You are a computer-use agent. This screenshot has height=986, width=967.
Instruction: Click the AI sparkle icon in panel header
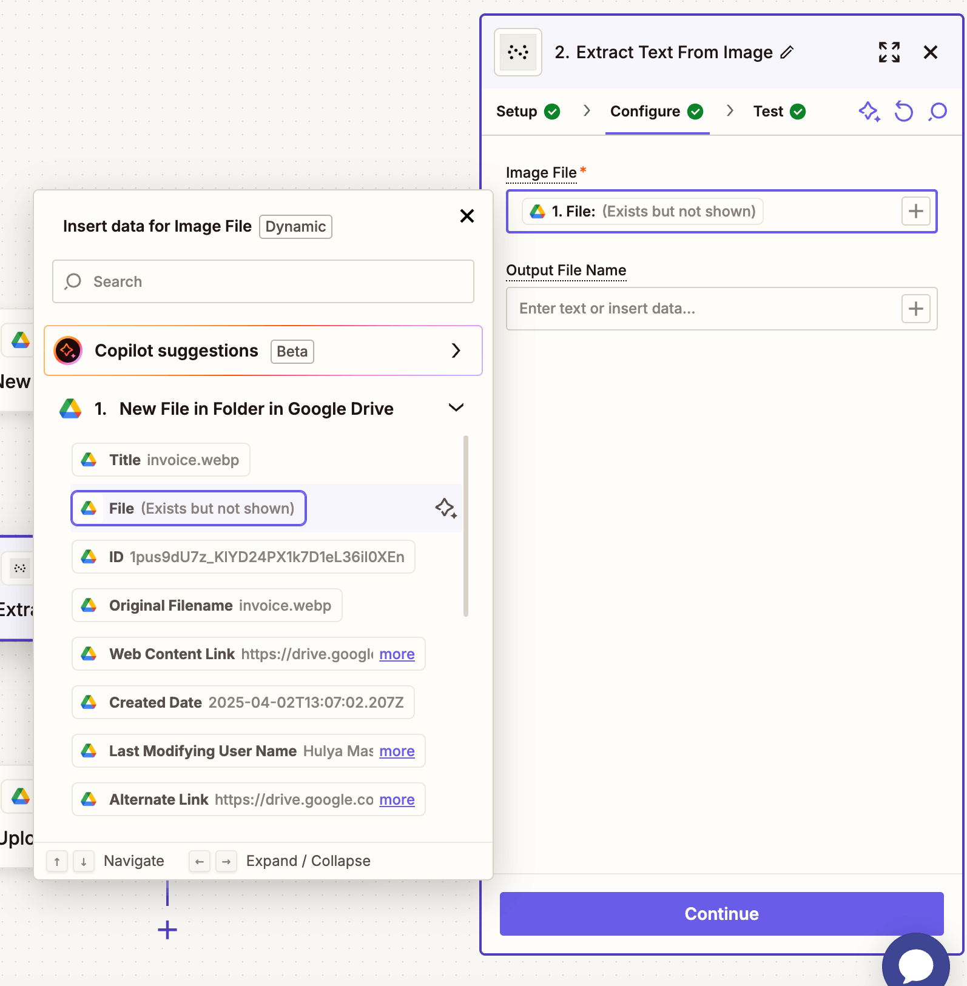(869, 112)
